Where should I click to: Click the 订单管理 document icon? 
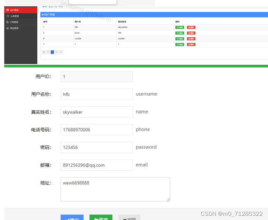click(7, 22)
